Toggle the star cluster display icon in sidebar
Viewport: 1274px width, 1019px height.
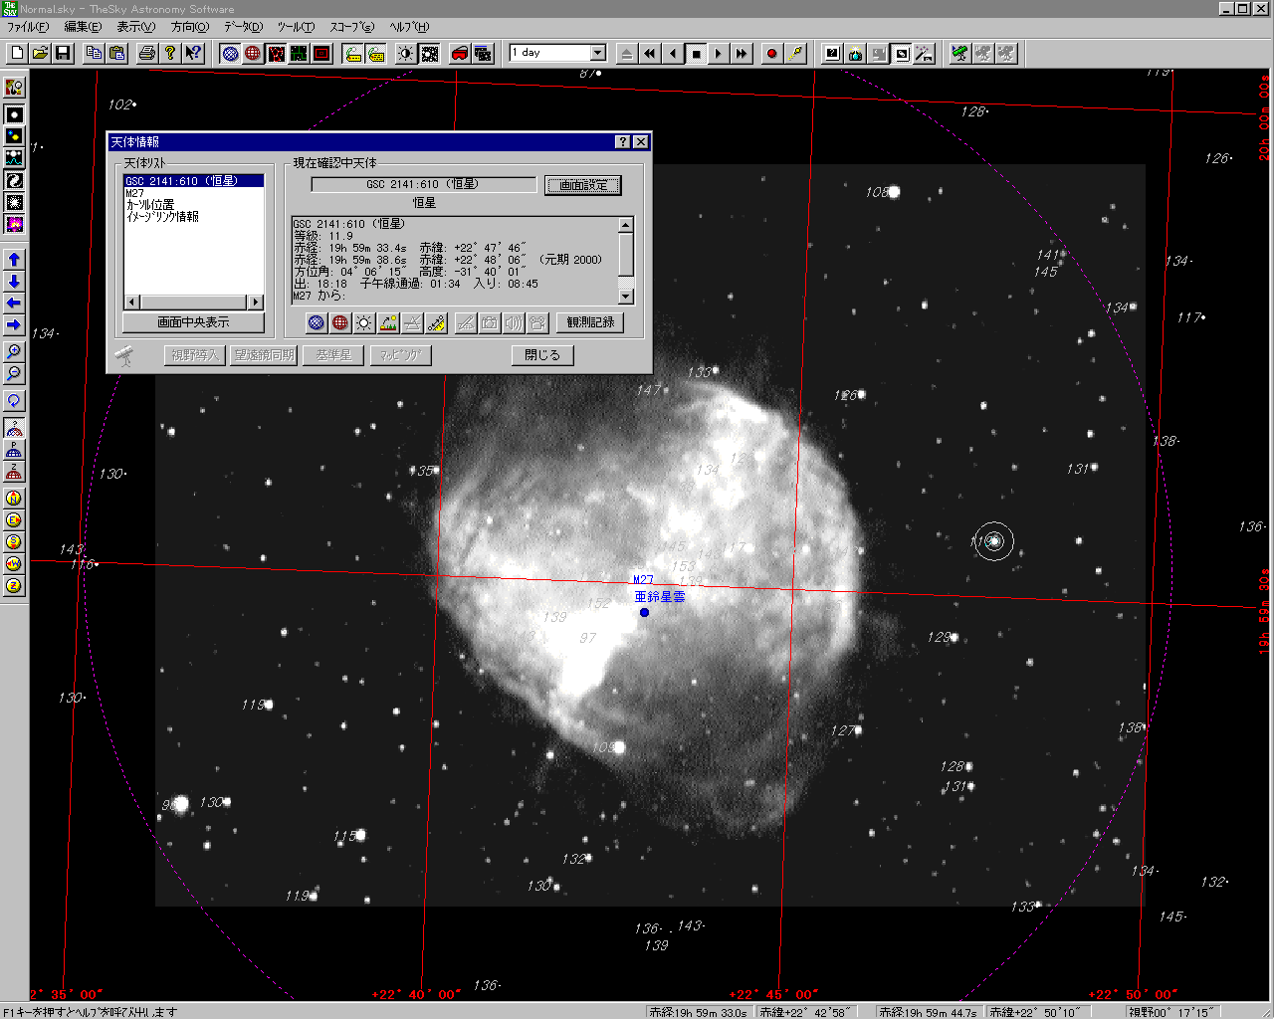click(14, 202)
